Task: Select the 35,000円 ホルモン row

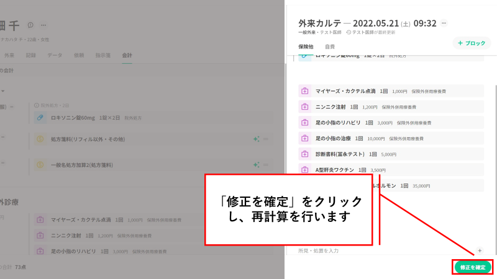Action: click(x=428, y=185)
